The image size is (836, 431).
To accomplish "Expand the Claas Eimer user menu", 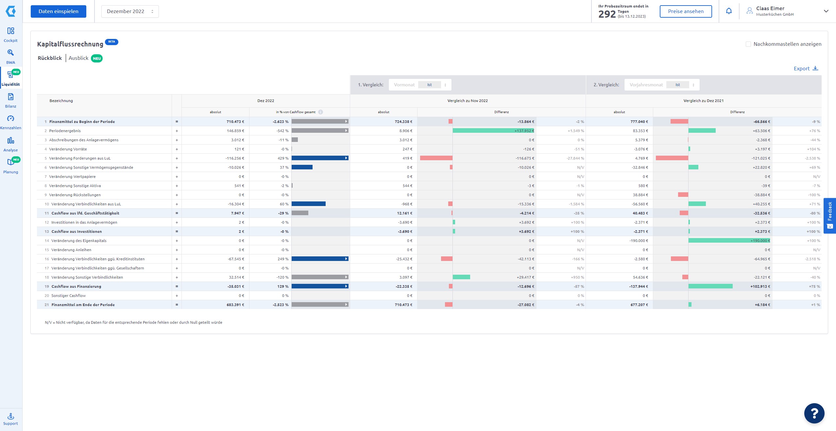I will [826, 11].
